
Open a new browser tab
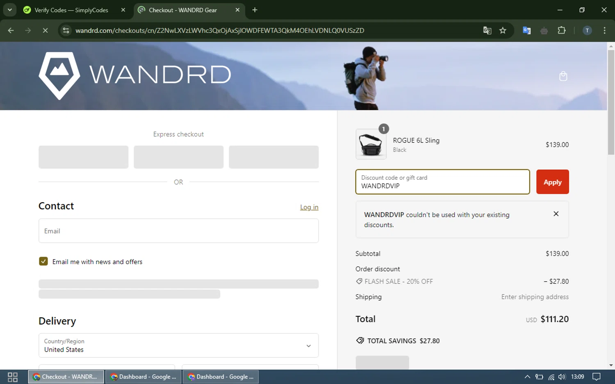(x=255, y=10)
